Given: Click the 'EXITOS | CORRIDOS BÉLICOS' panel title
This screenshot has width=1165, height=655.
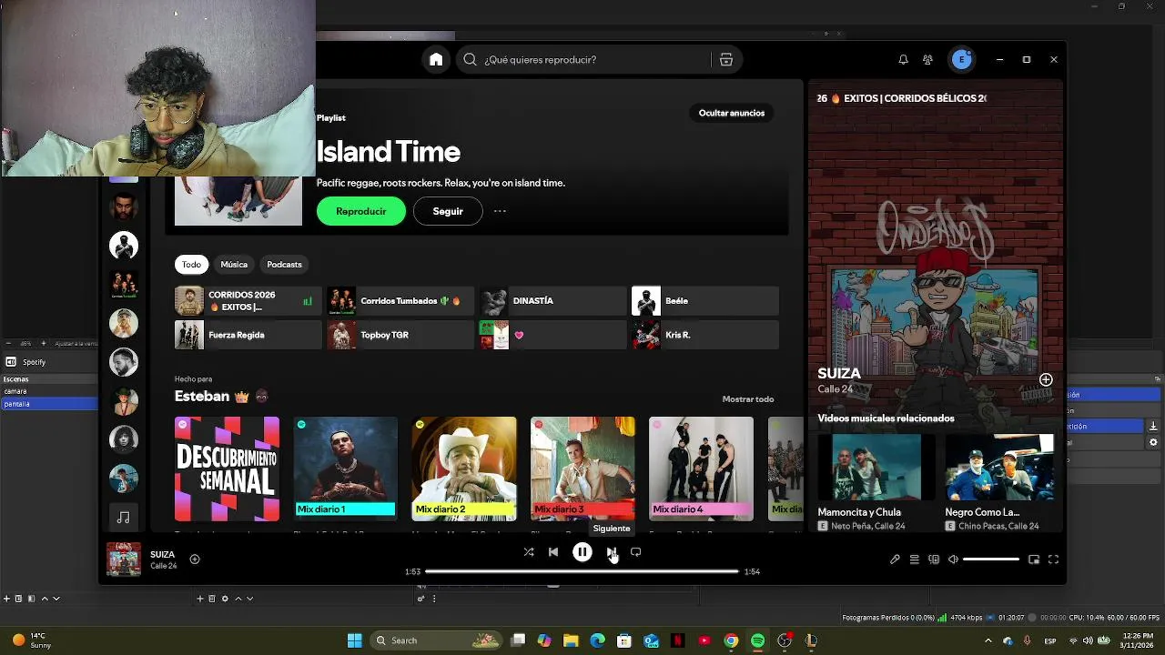Looking at the screenshot, I should tap(902, 98).
